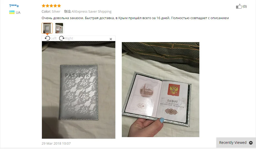Click the AliExpress Saver Shipping text
The height and width of the screenshot is (149, 256).
[x=92, y=12]
